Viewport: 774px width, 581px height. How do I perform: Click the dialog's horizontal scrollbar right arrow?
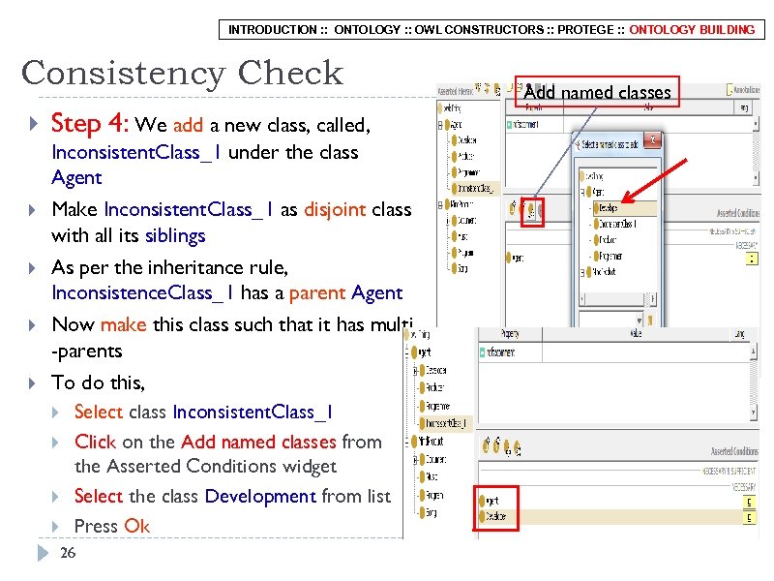click(x=653, y=299)
